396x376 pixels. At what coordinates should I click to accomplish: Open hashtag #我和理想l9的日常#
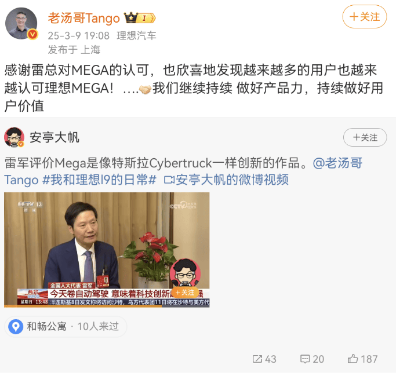point(100,180)
